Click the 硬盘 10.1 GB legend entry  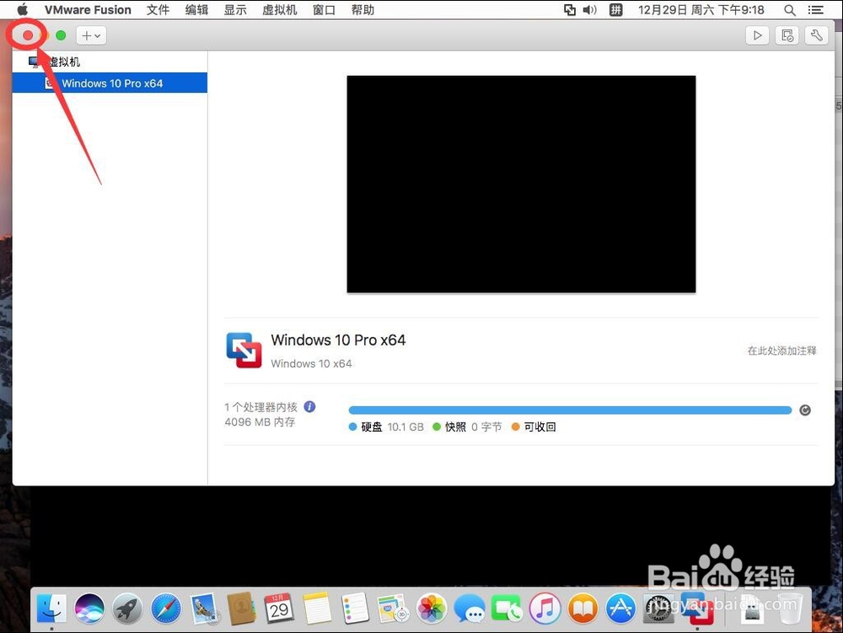point(386,426)
